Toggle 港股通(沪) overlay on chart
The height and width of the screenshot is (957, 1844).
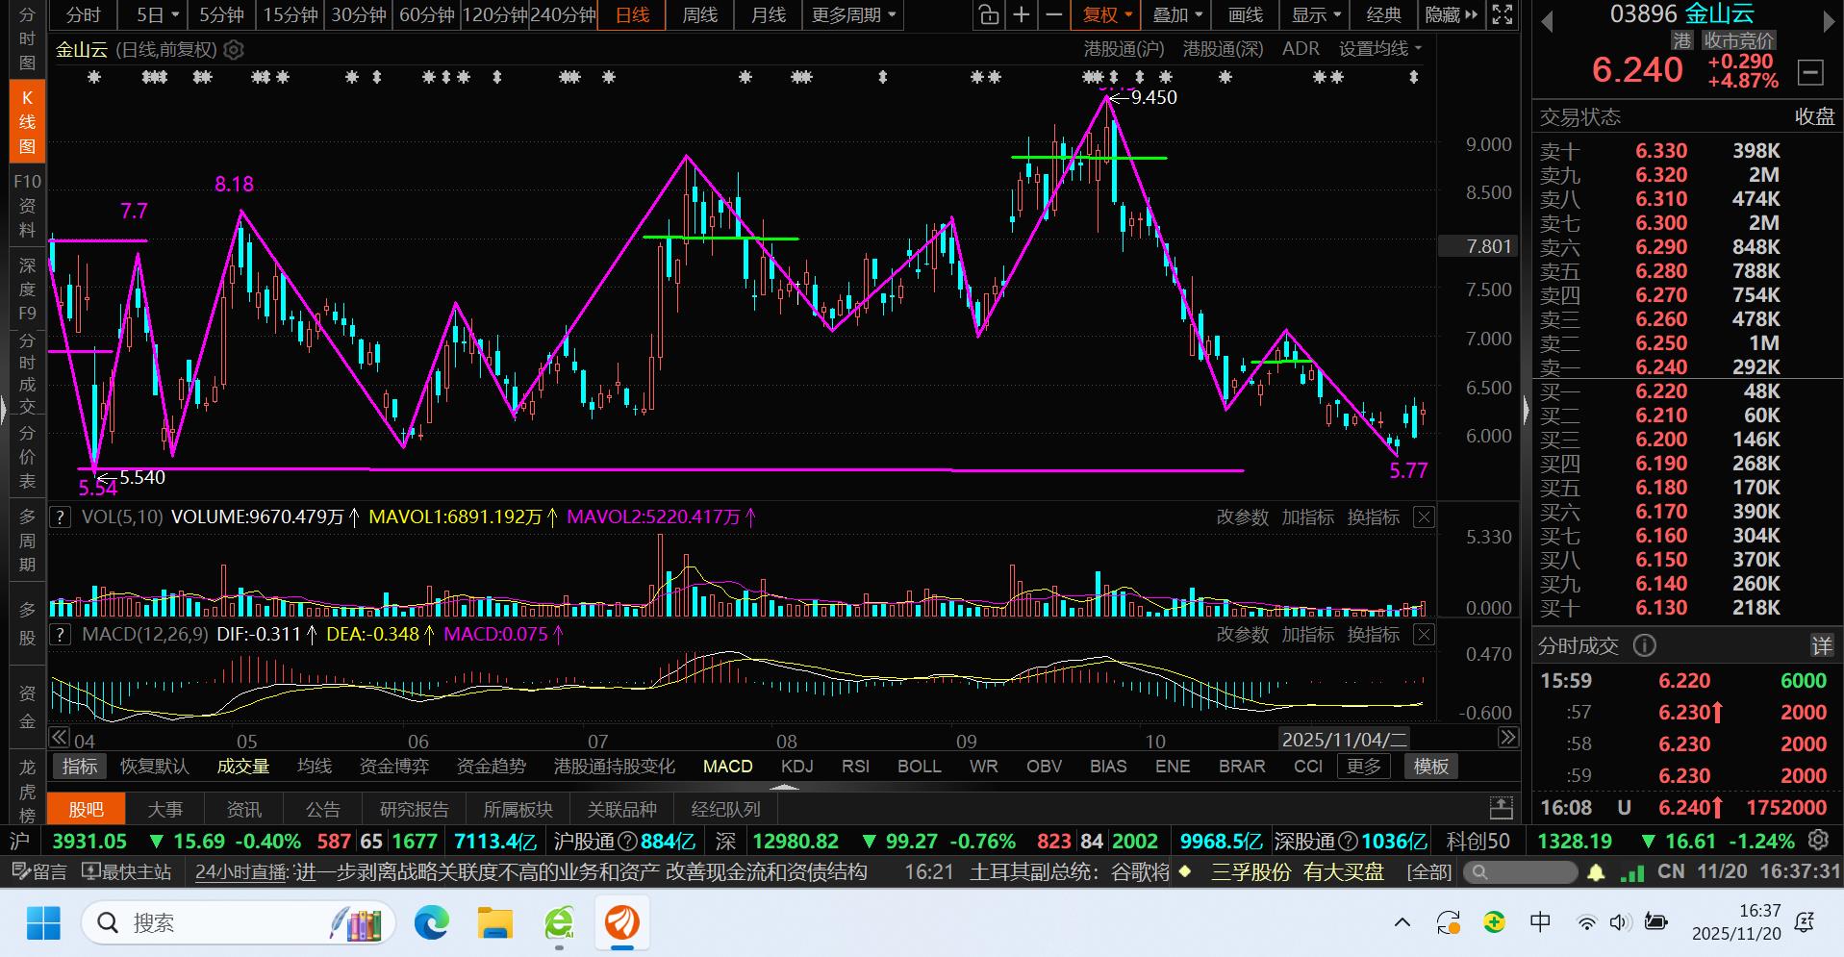click(x=1124, y=49)
